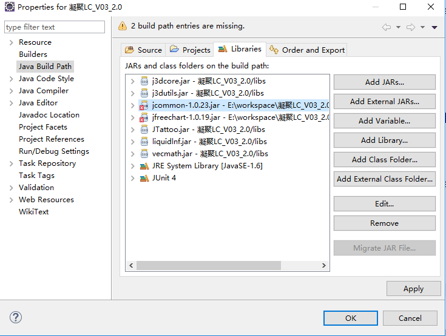Expand the vecmath.jar entry
This screenshot has height=336, width=446.
132,154
